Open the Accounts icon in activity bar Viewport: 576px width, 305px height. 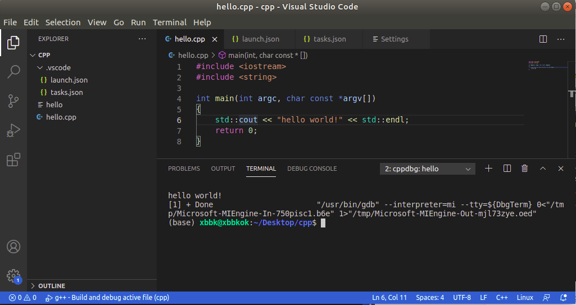[x=13, y=247]
